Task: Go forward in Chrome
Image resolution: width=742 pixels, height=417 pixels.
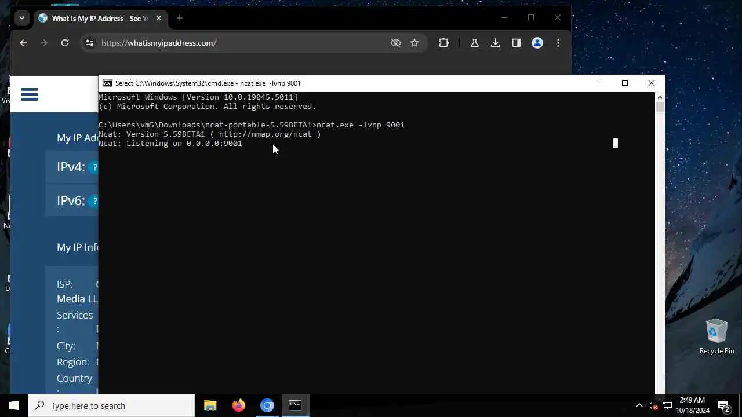Action: [x=44, y=43]
